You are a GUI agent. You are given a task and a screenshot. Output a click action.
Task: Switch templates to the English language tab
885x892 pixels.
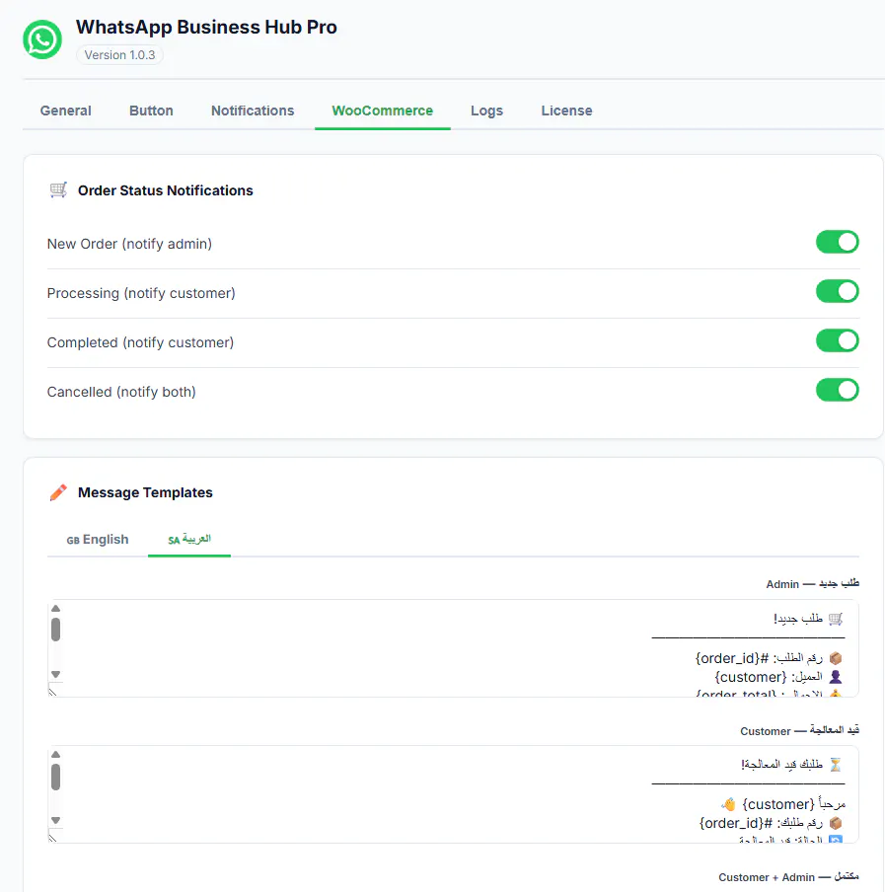tap(98, 540)
